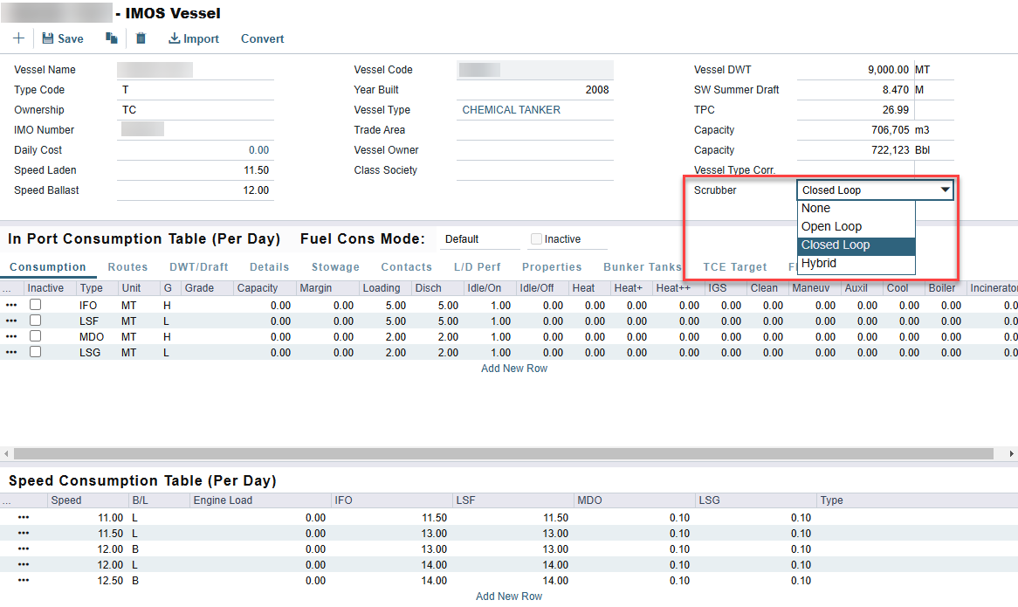Open the Bunker Tanks tab
This screenshot has height=607, width=1018.
point(642,267)
